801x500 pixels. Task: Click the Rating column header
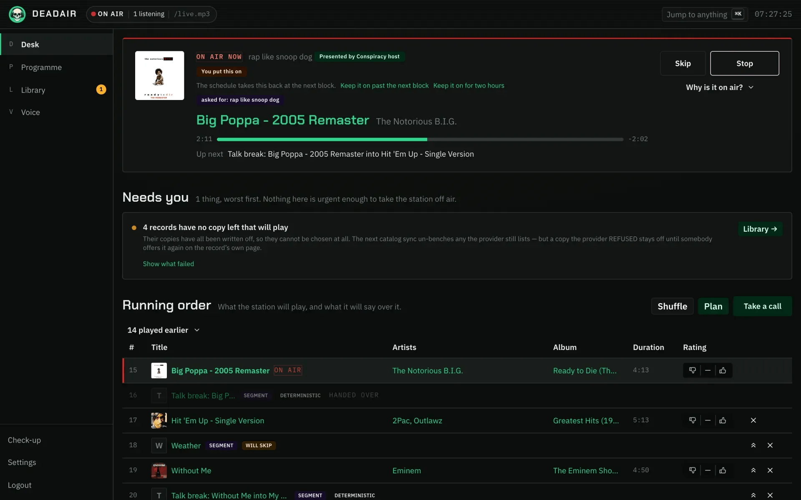695,347
